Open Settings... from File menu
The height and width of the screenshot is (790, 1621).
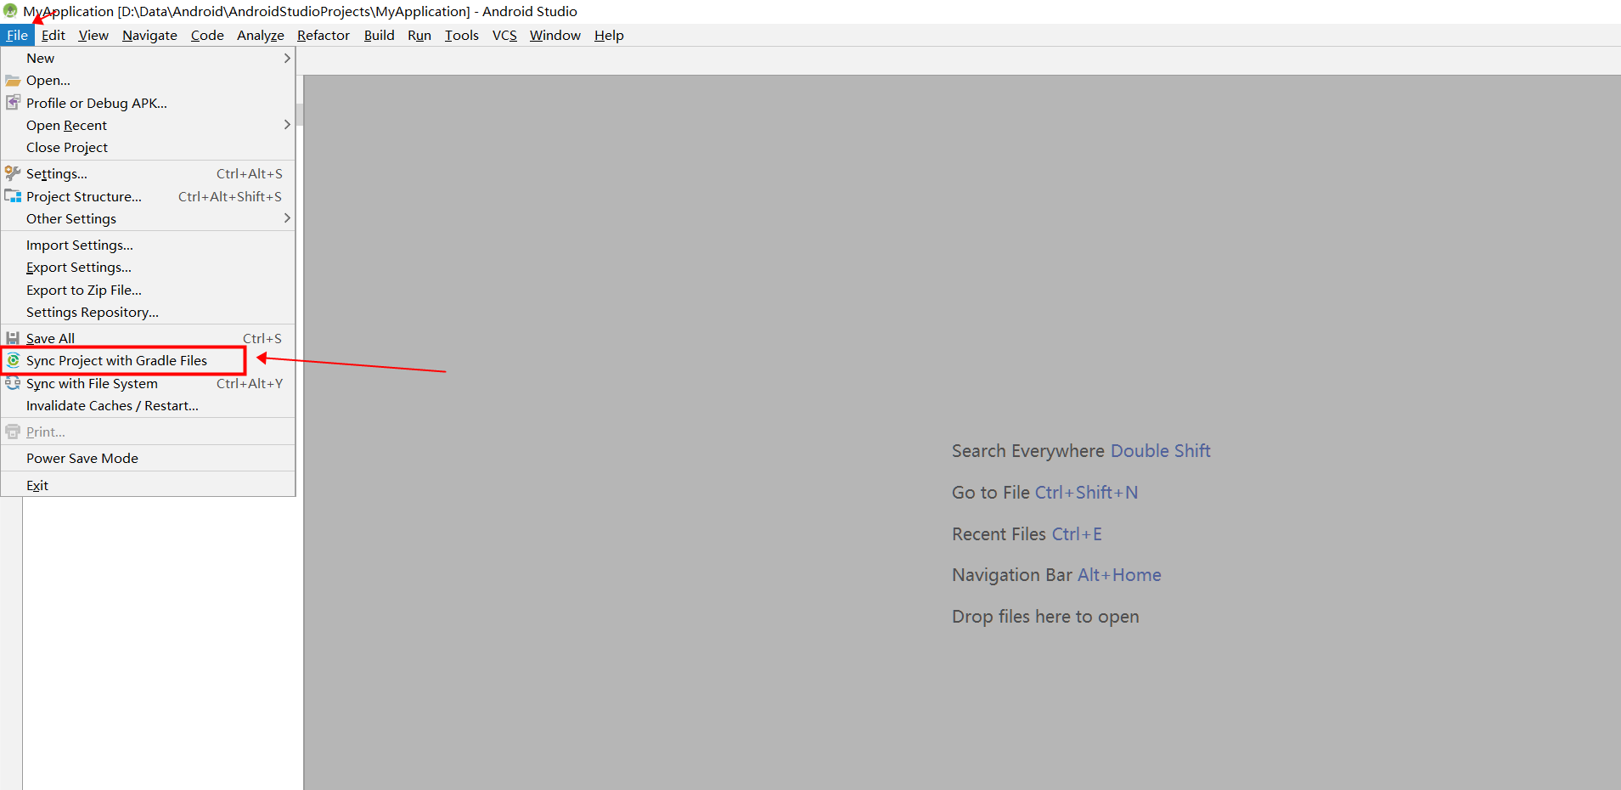[x=148, y=173]
